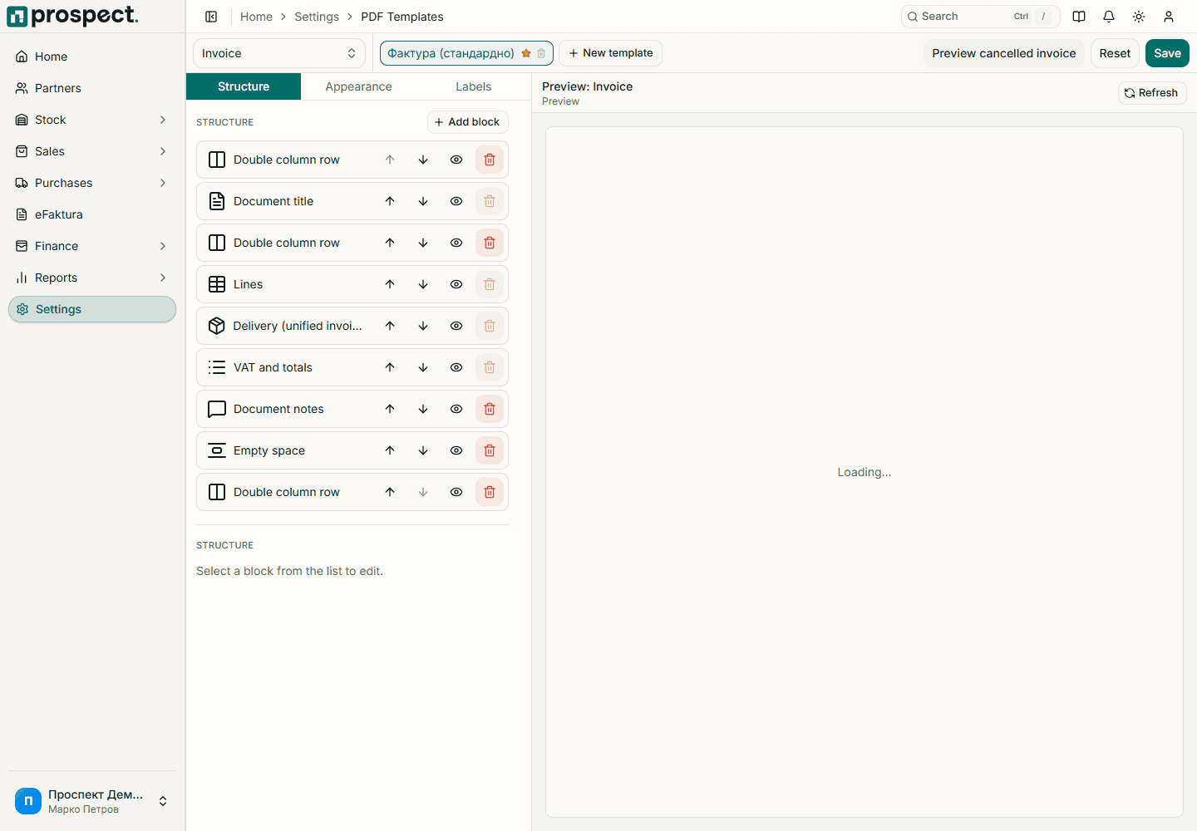
Task: Click the Reset button
Action: 1115,53
